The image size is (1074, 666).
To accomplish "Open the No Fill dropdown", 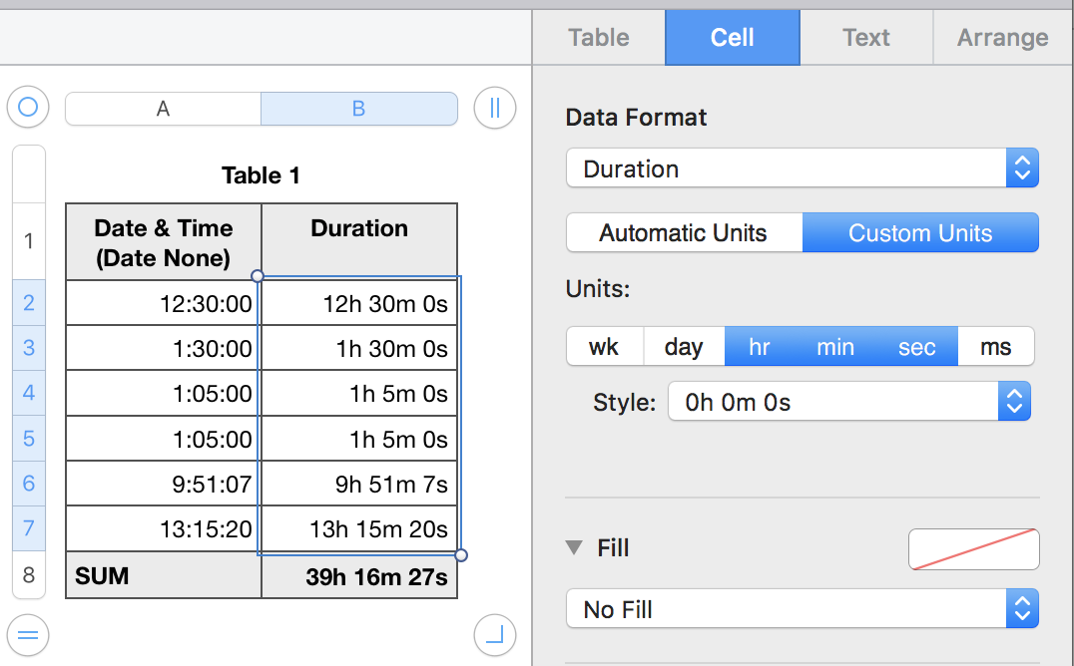I will [x=802, y=609].
